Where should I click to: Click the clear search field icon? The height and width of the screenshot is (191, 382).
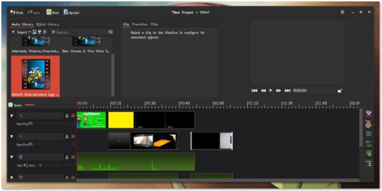(x=110, y=32)
